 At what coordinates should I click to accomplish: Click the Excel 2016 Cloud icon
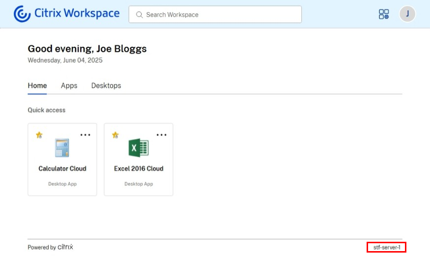(x=139, y=148)
